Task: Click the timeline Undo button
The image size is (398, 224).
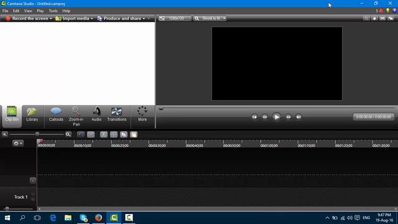Action: (81, 134)
